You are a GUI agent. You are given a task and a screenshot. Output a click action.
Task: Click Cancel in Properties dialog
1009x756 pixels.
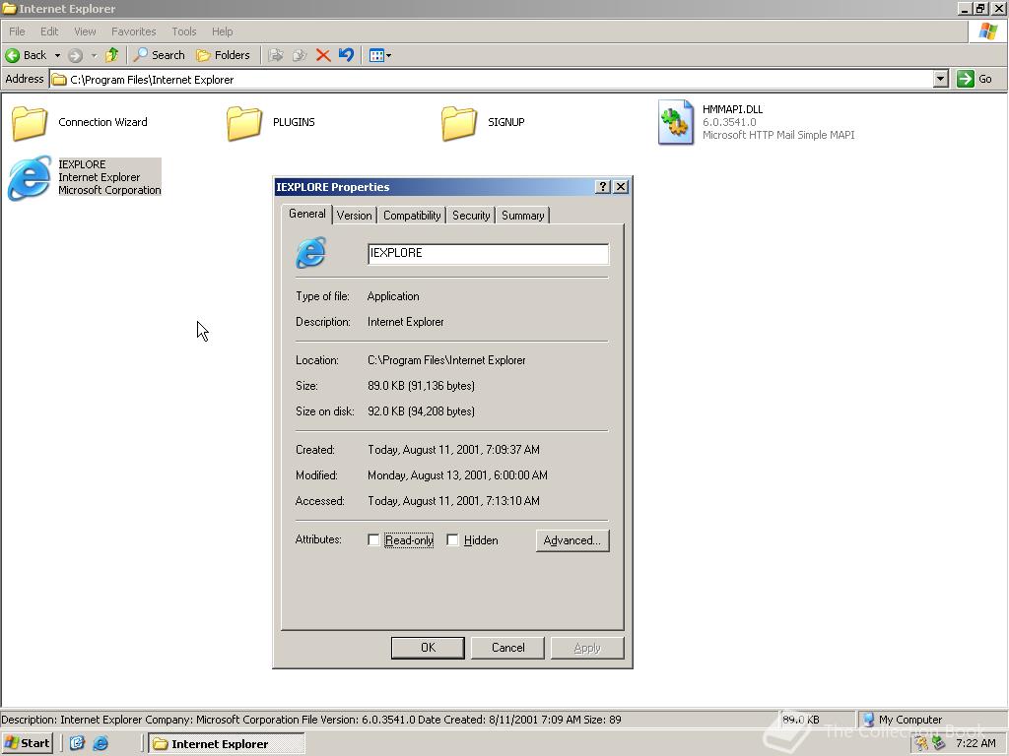507,648
